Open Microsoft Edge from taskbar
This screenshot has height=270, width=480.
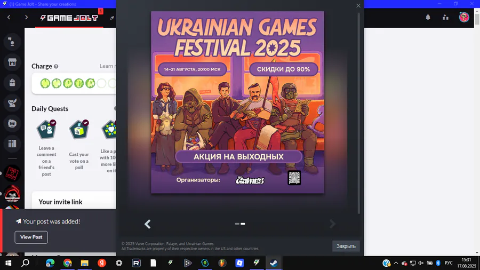pyautogui.click(x=50, y=263)
